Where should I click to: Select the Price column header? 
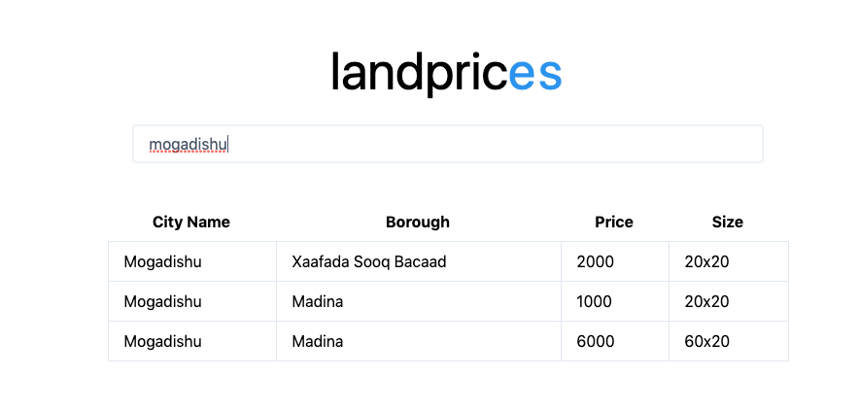614,222
